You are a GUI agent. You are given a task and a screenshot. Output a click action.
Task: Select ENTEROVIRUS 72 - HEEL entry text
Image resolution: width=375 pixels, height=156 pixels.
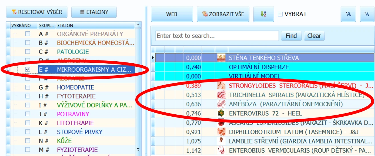(265, 114)
